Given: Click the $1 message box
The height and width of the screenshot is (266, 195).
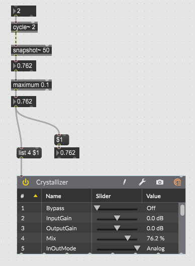Looking at the screenshot, I should (61, 140).
